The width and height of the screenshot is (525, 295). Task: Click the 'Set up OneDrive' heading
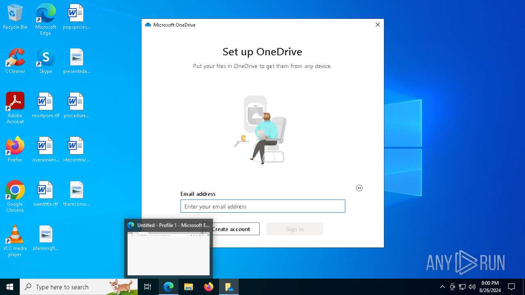pyautogui.click(x=262, y=52)
